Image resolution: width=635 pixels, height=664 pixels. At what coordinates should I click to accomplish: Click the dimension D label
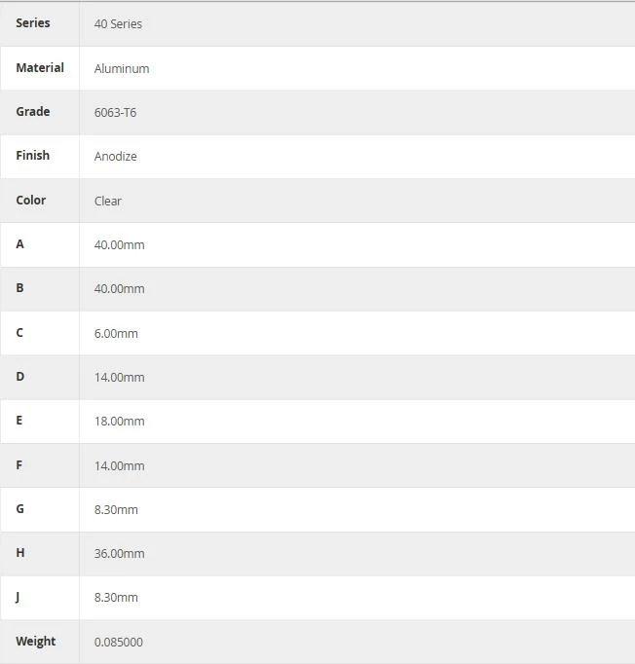pos(19,377)
